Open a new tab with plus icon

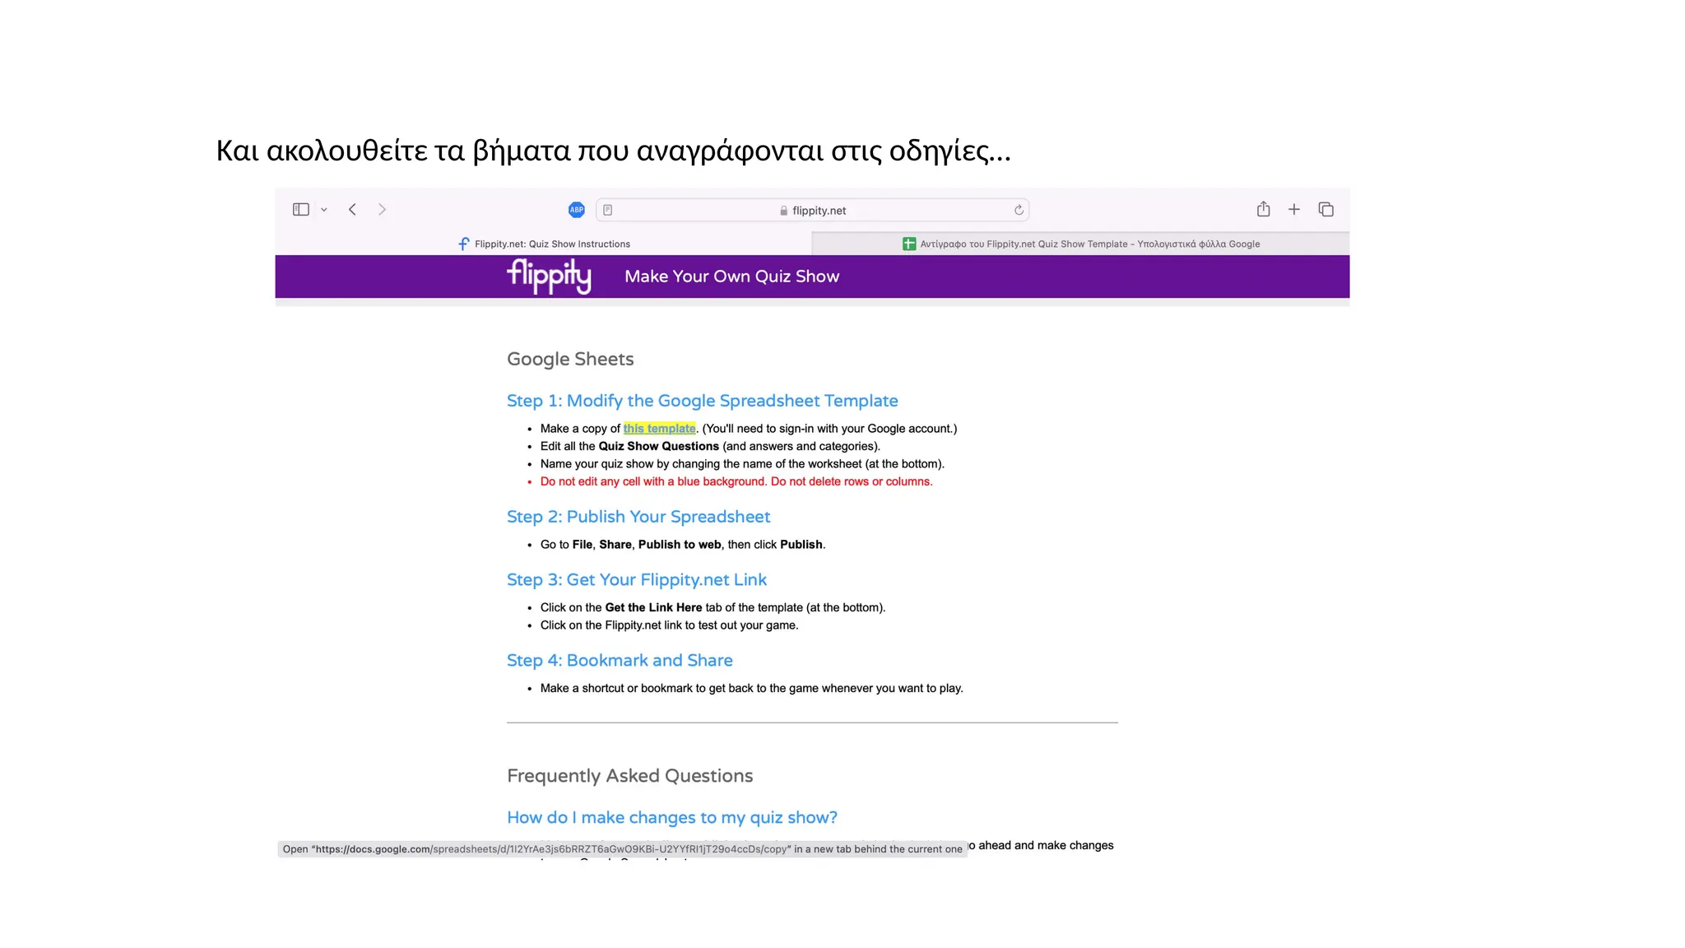click(1294, 210)
